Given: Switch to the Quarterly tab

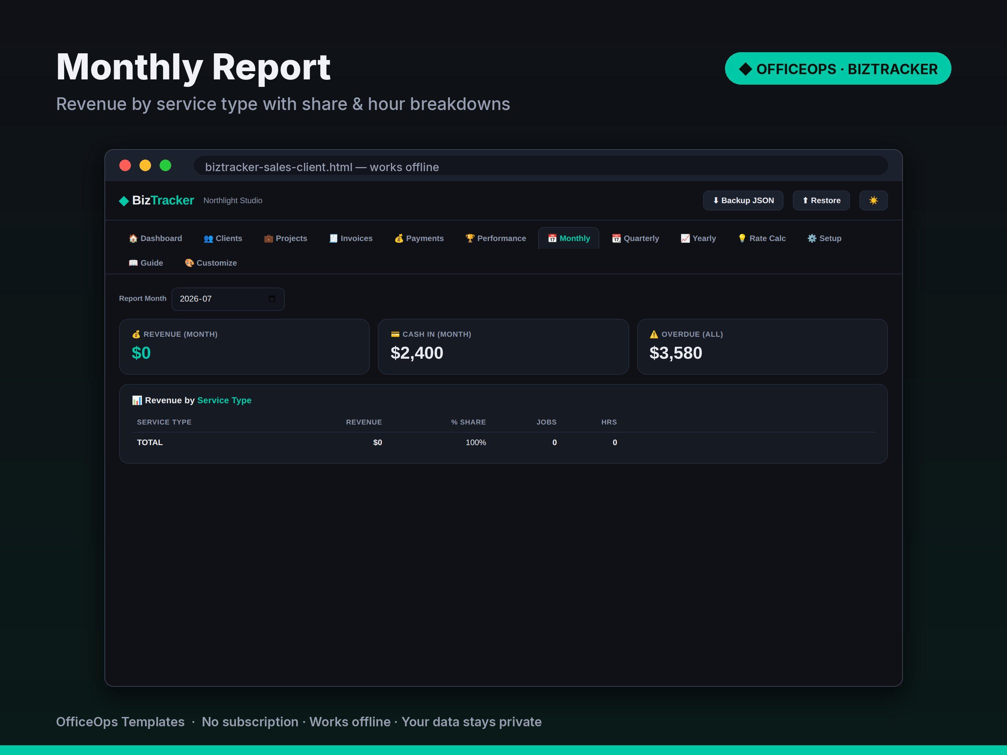Looking at the screenshot, I should 635,238.
